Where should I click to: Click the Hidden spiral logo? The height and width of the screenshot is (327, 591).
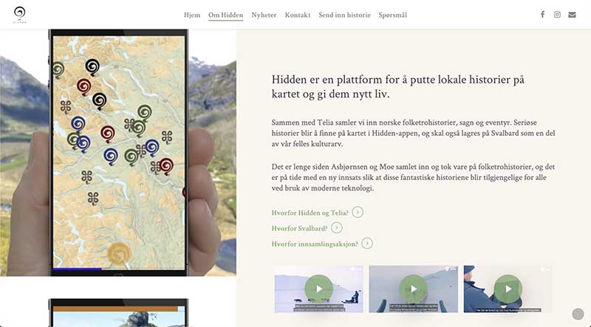(20, 15)
